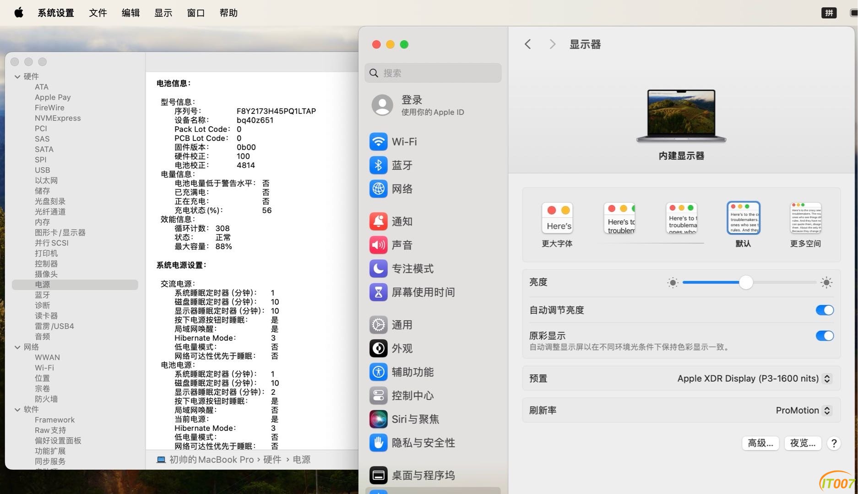
Task: Adjust the 亮度 brightness slider knob
Action: coord(746,283)
